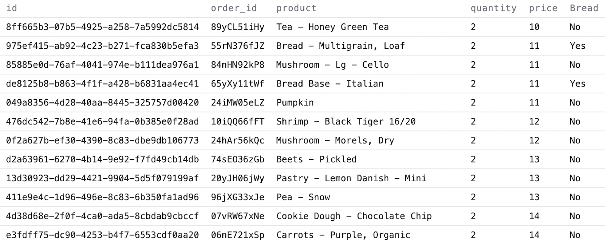Screen dimensions: 605x241
Task: Select the Pea - Snow product cell
Action: [x=303, y=197]
